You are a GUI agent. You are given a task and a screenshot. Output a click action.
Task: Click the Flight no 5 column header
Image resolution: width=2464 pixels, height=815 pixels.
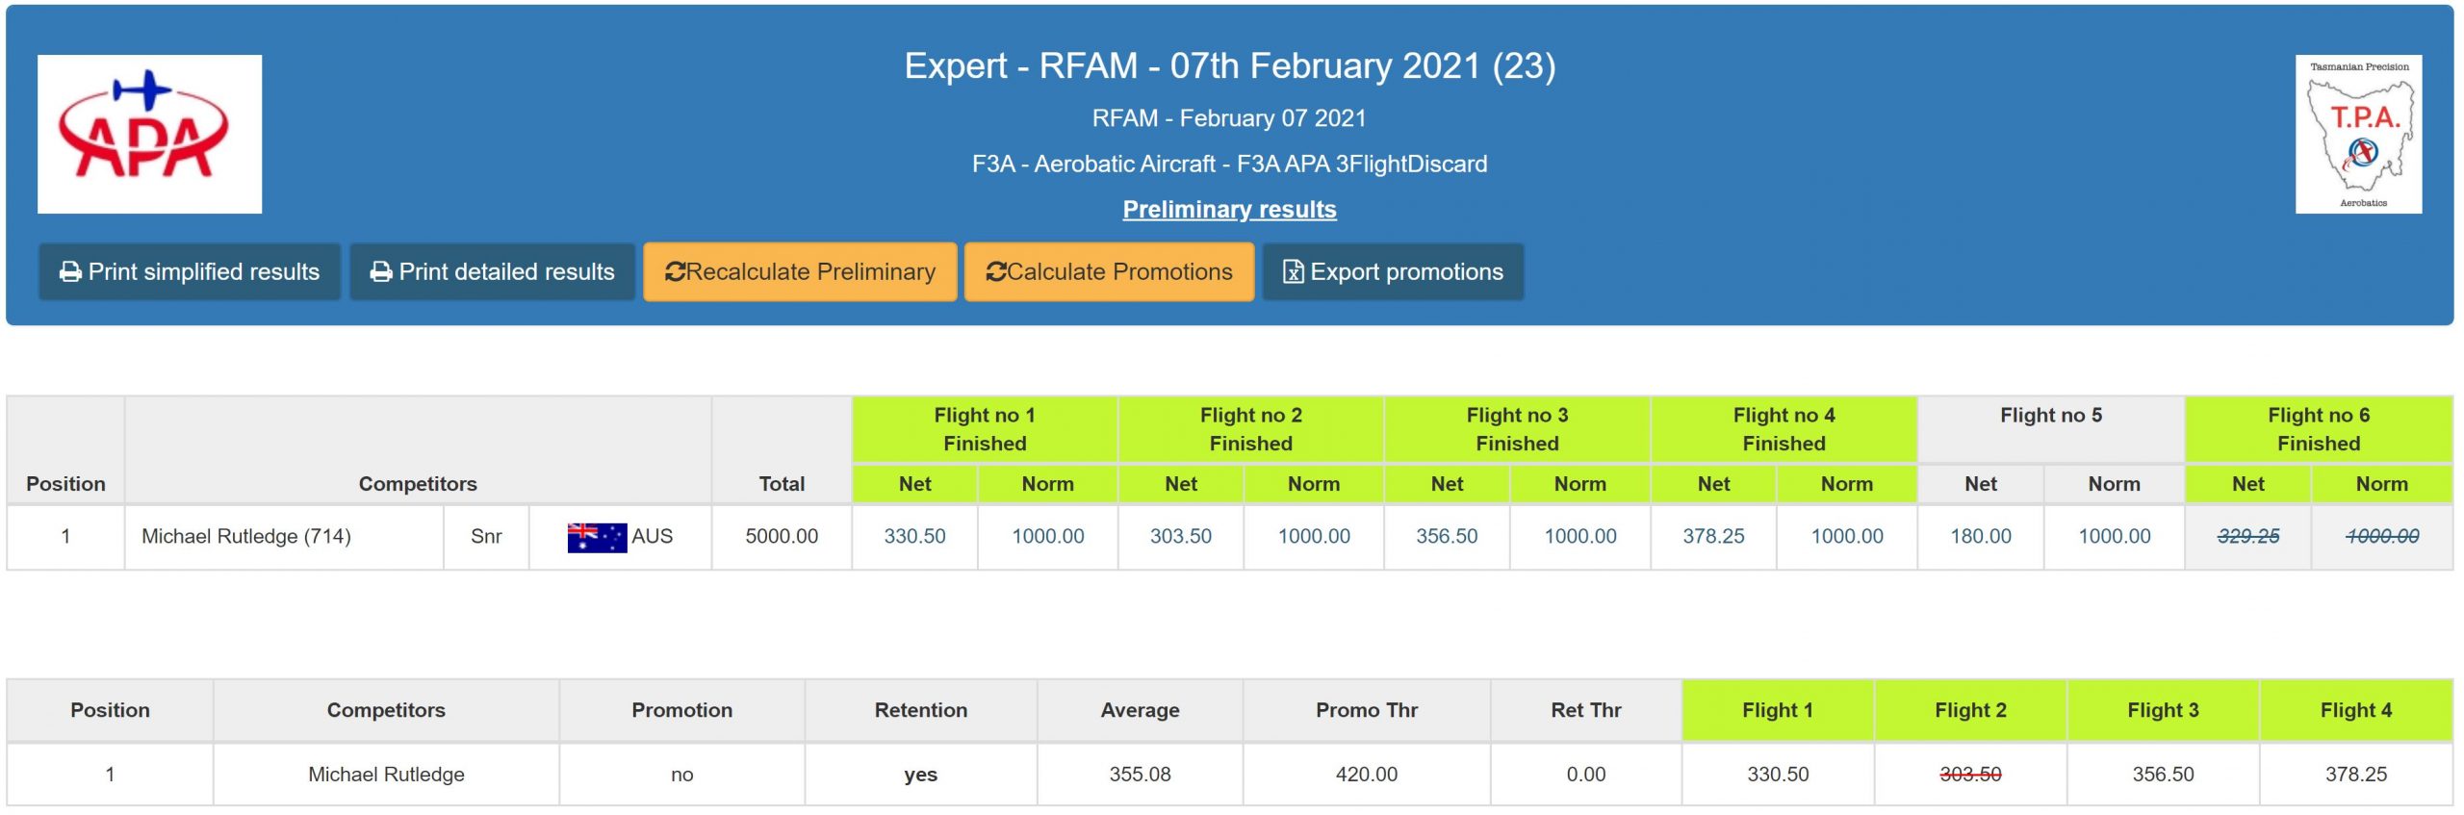pos(2050,416)
